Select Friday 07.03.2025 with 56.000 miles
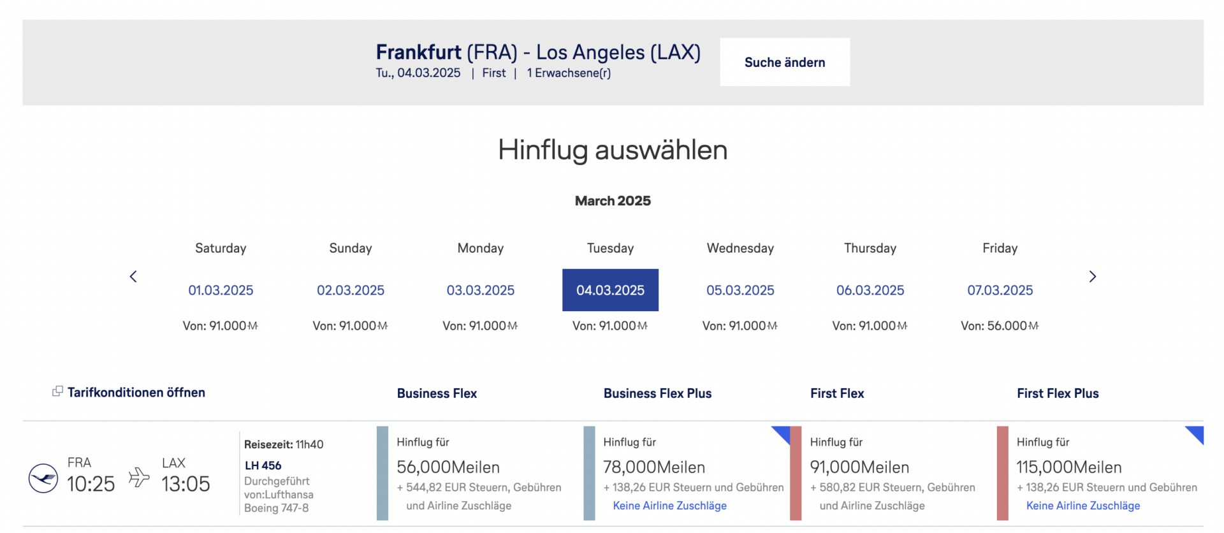Viewport: 1224px width, 533px height. [x=1000, y=290]
